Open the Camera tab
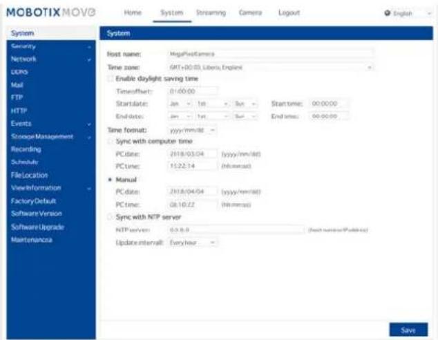Viewport: 438px width, 340px height. click(250, 12)
